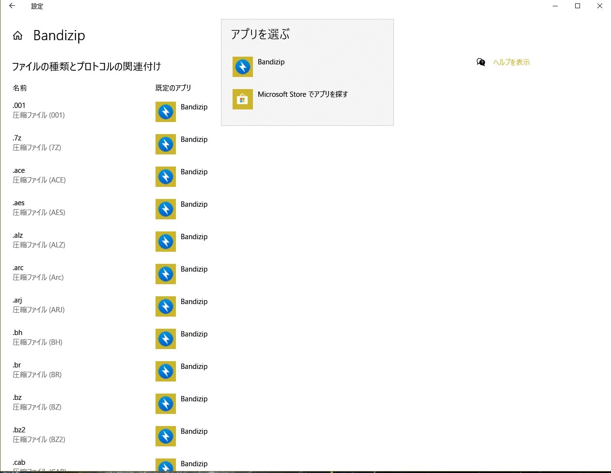Click 圧縮ファイル (7Z) description text
Image resolution: width=611 pixels, height=473 pixels.
coord(37,148)
